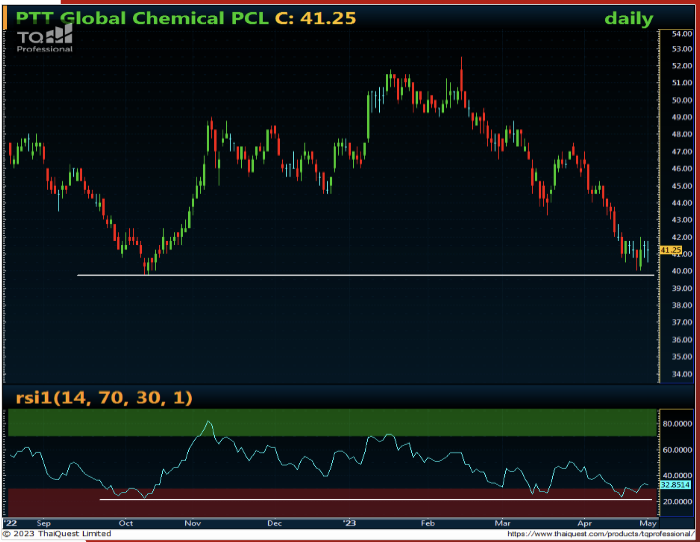
Task: Click the Oct label on time axis
Action: click(125, 523)
